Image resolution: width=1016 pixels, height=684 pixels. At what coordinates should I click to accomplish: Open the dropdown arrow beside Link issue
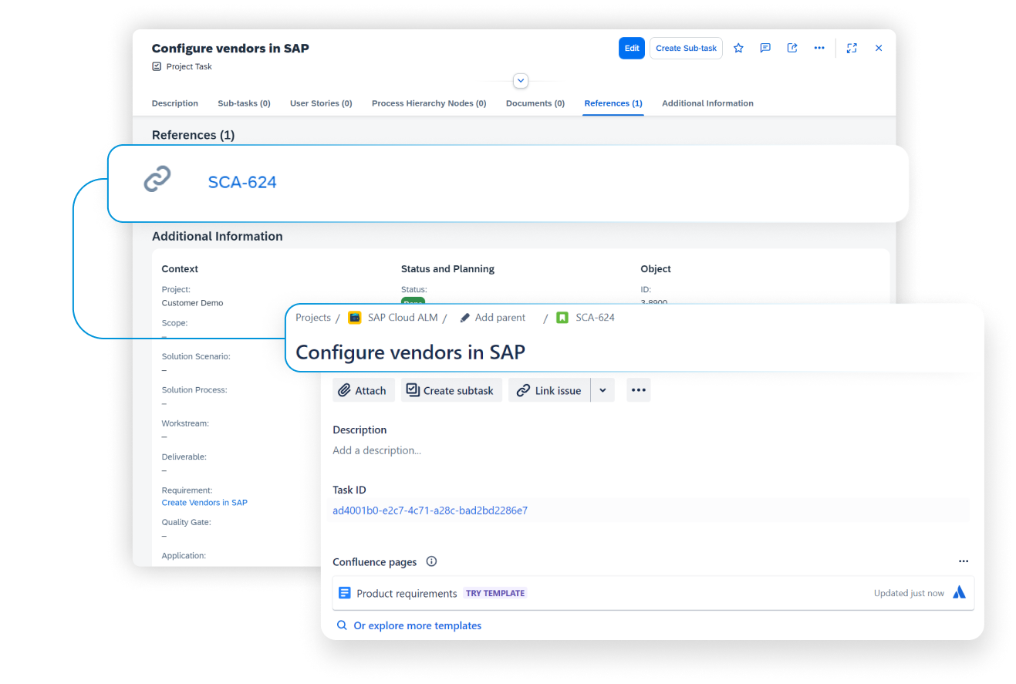[x=603, y=390]
